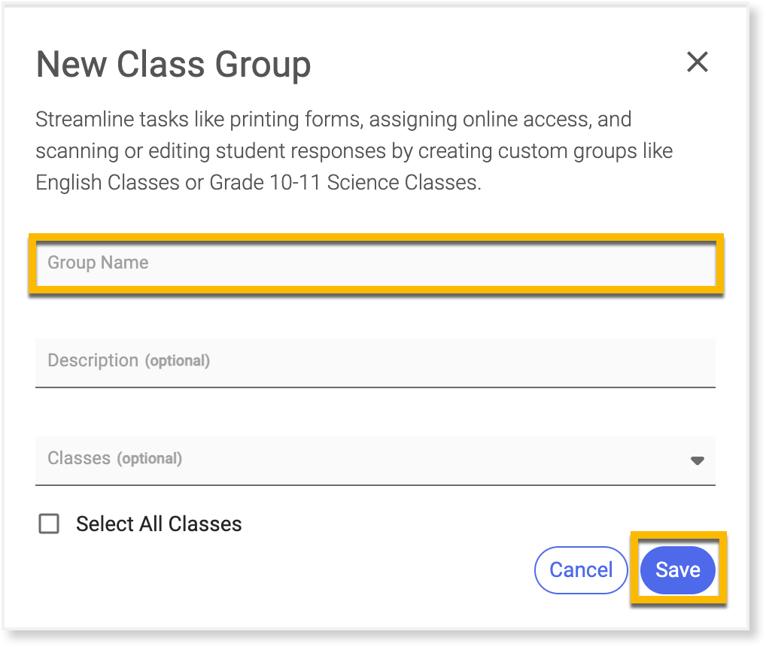Image resolution: width=766 pixels, height=647 pixels.
Task: Click the New Class Group title
Action: [x=173, y=65]
